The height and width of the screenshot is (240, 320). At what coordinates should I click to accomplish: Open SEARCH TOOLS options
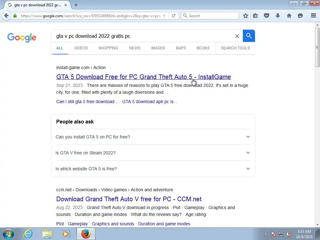pos(235,48)
